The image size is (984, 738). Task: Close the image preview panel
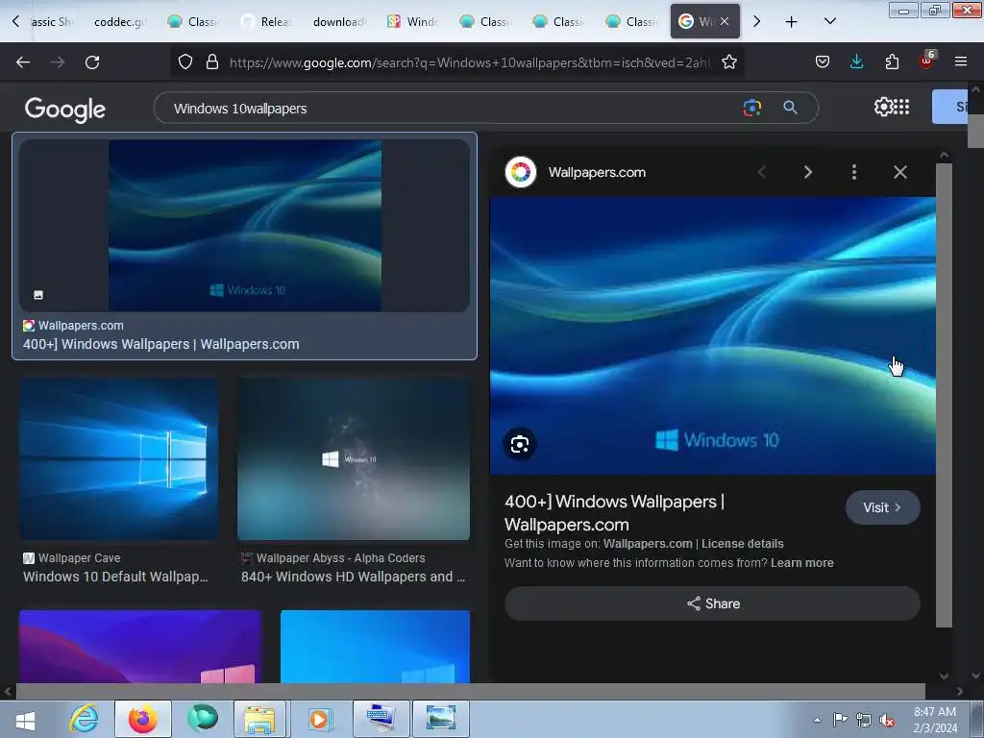point(899,172)
